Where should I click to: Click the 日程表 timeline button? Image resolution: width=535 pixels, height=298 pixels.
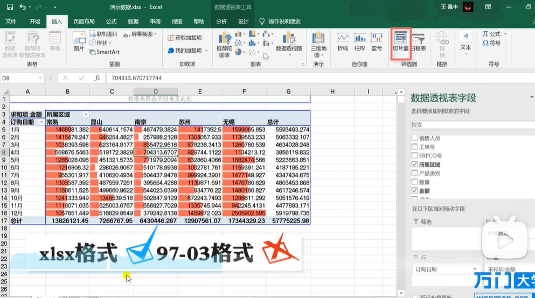(419, 41)
